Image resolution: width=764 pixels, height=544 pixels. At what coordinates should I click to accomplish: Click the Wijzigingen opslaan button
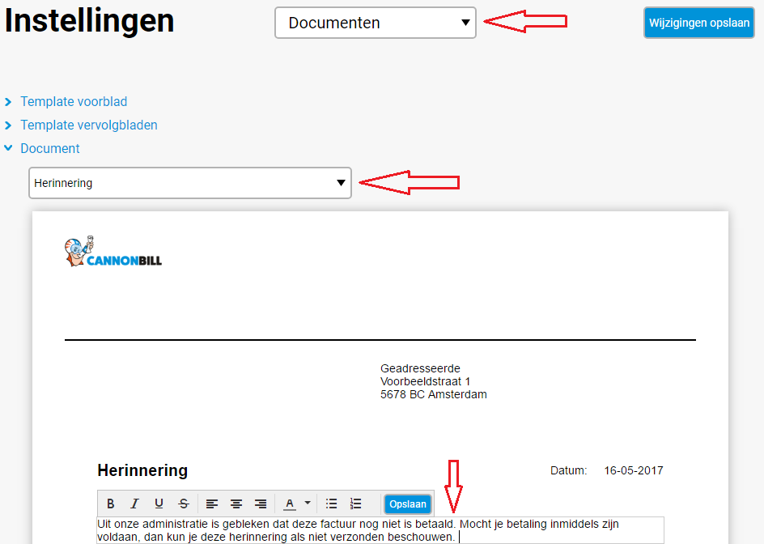click(x=699, y=23)
